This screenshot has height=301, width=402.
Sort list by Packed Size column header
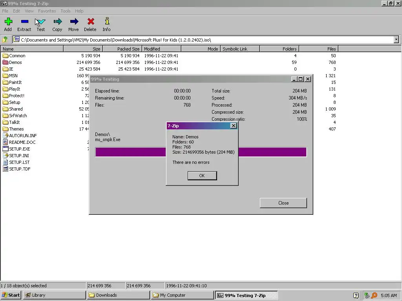click(122, 49)
